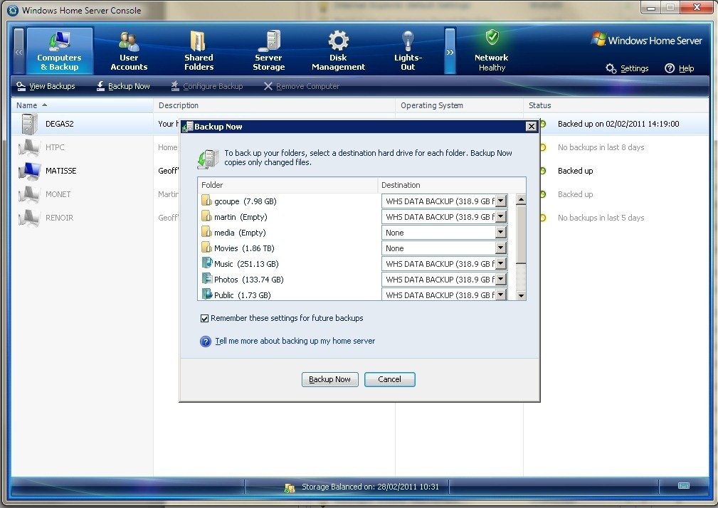This screenshot has height=508, width=718.
Task: Open Settings via the gear icon
Action: click(x=611, y=68)
